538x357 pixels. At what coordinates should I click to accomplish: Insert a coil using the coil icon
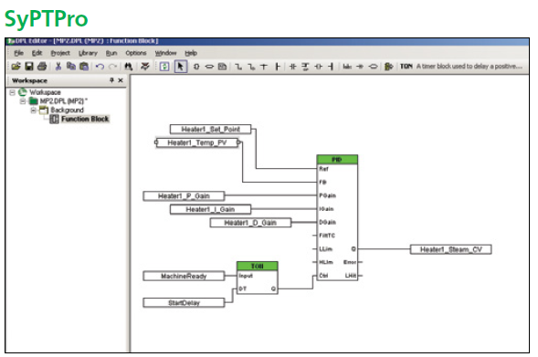click(x=319, y=67)
